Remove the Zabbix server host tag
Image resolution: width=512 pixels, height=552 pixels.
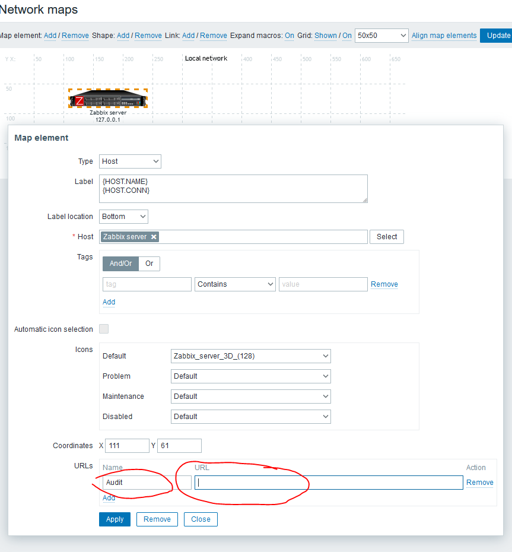click(x=154, y=237)
